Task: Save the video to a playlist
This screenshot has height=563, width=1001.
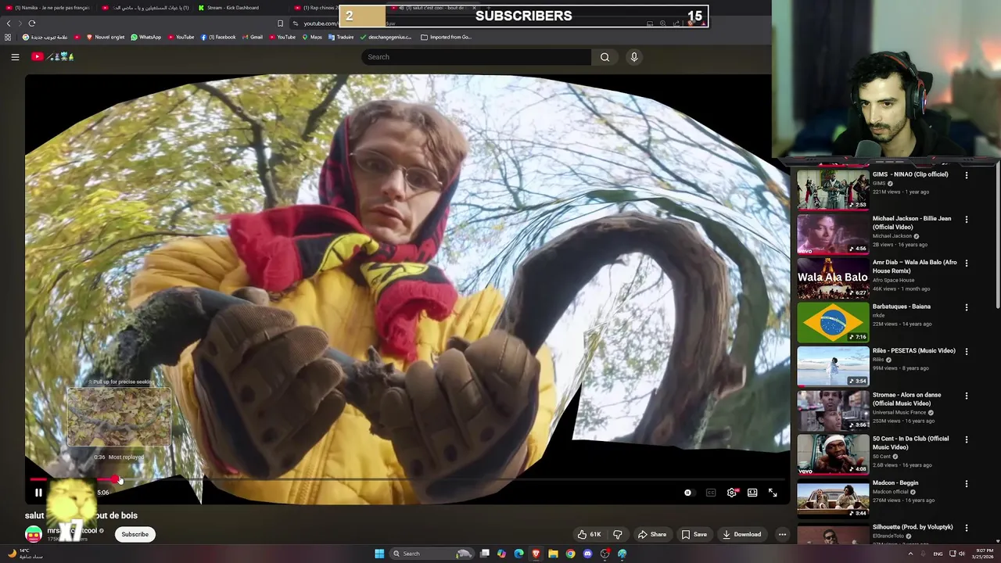Action: 694,535
